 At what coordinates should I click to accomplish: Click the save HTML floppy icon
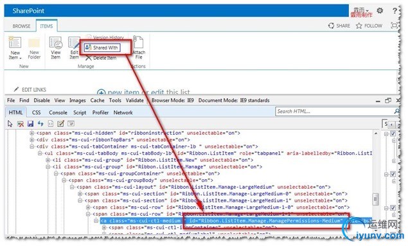[30, 123]
